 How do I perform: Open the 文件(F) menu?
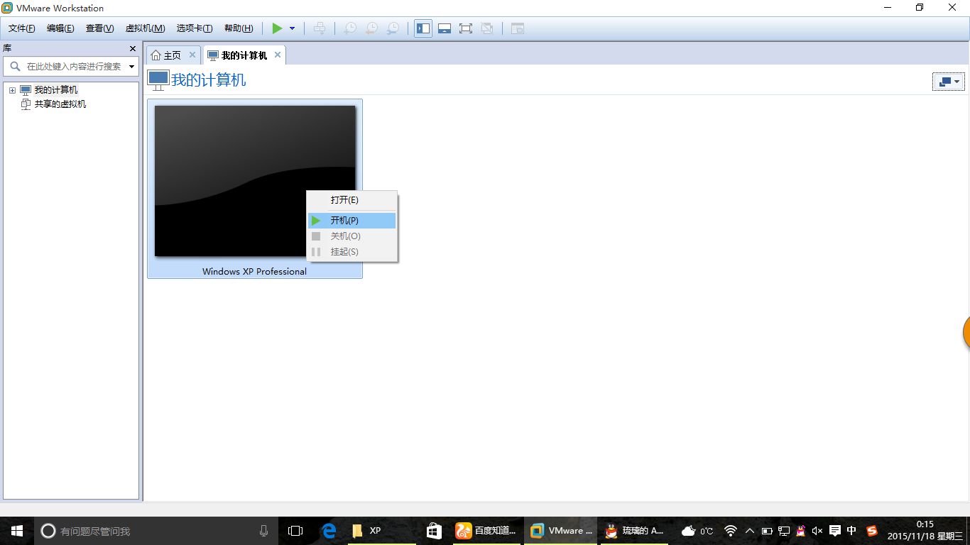[22, 28]
